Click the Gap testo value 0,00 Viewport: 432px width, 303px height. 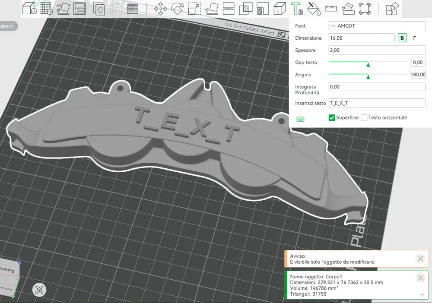click(x=418, y=63)
